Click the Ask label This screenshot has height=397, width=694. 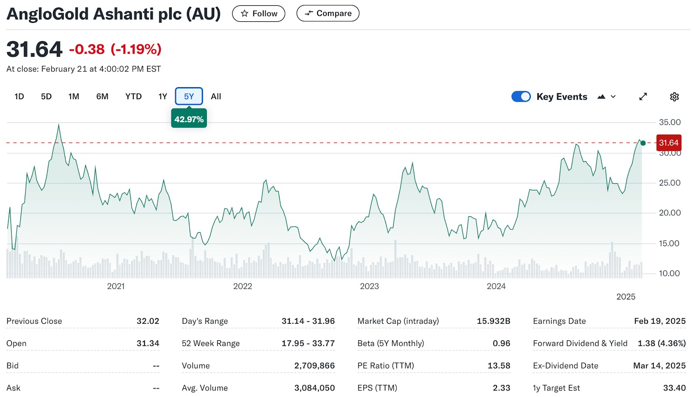click(13, 388)
